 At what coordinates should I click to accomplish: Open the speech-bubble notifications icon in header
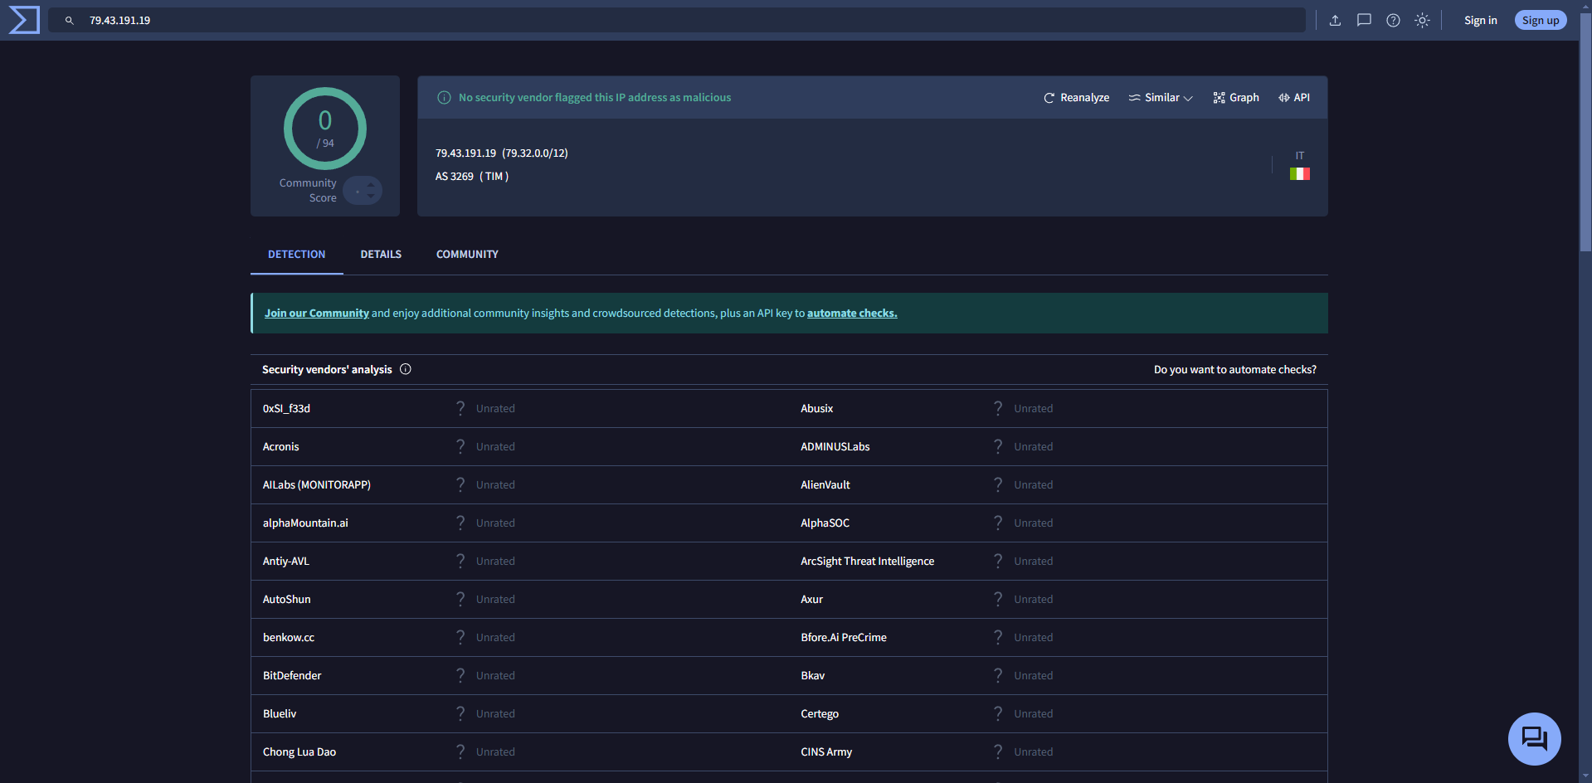click(x=1364, y=21)
